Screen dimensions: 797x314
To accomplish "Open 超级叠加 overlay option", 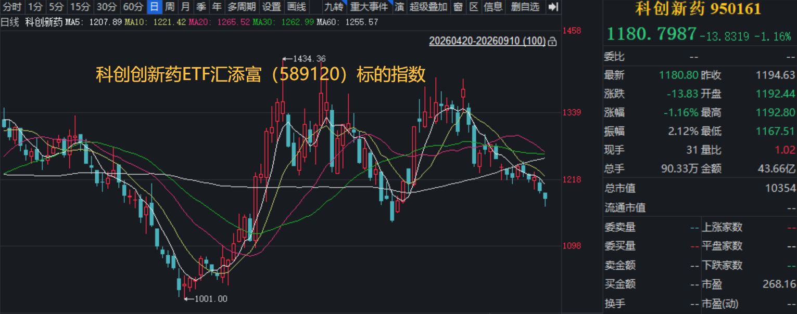I will click(x=428, y=7).
